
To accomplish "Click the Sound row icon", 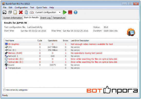I will (x=6, y=65).
